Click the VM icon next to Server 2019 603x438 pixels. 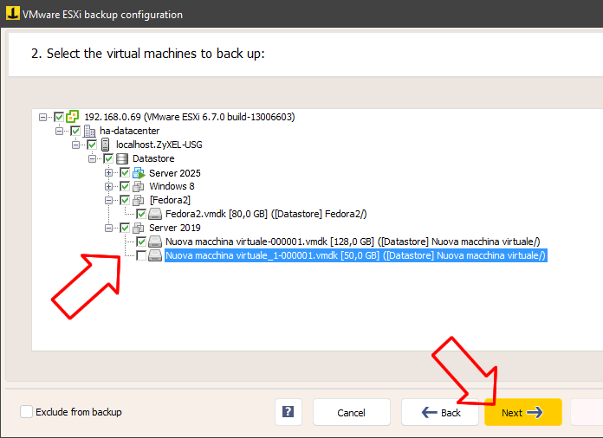[138, 228]
